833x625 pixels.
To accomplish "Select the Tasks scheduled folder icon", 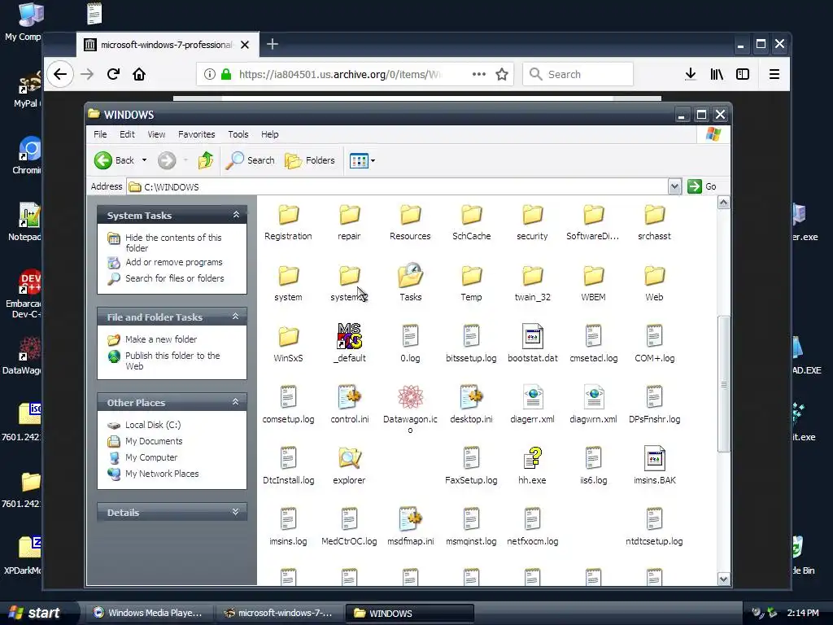I will tap(410, 282).
